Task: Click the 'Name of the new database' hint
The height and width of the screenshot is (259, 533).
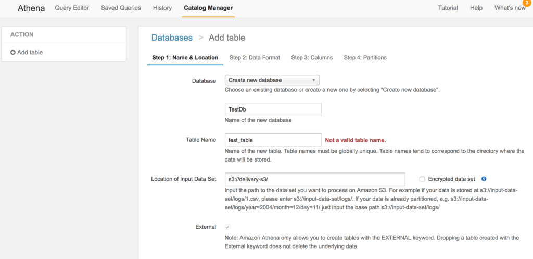Action: (x=258, y=120)
